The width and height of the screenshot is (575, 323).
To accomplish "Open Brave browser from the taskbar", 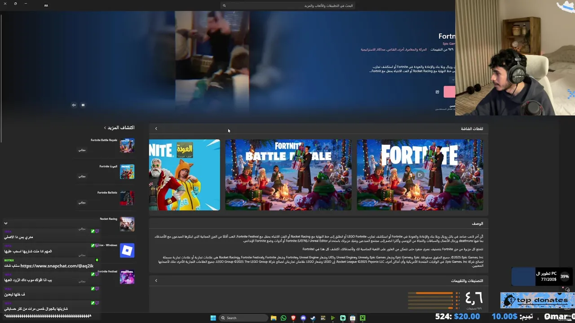I will (x=293, y=318).
